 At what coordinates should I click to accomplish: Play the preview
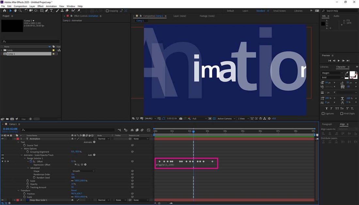(339, 61)
